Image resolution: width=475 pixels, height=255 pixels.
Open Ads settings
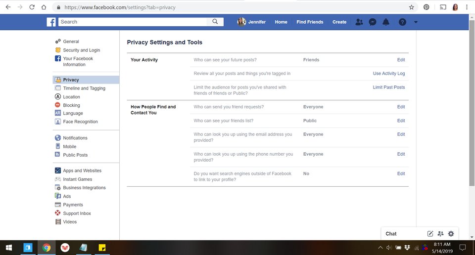67,196
